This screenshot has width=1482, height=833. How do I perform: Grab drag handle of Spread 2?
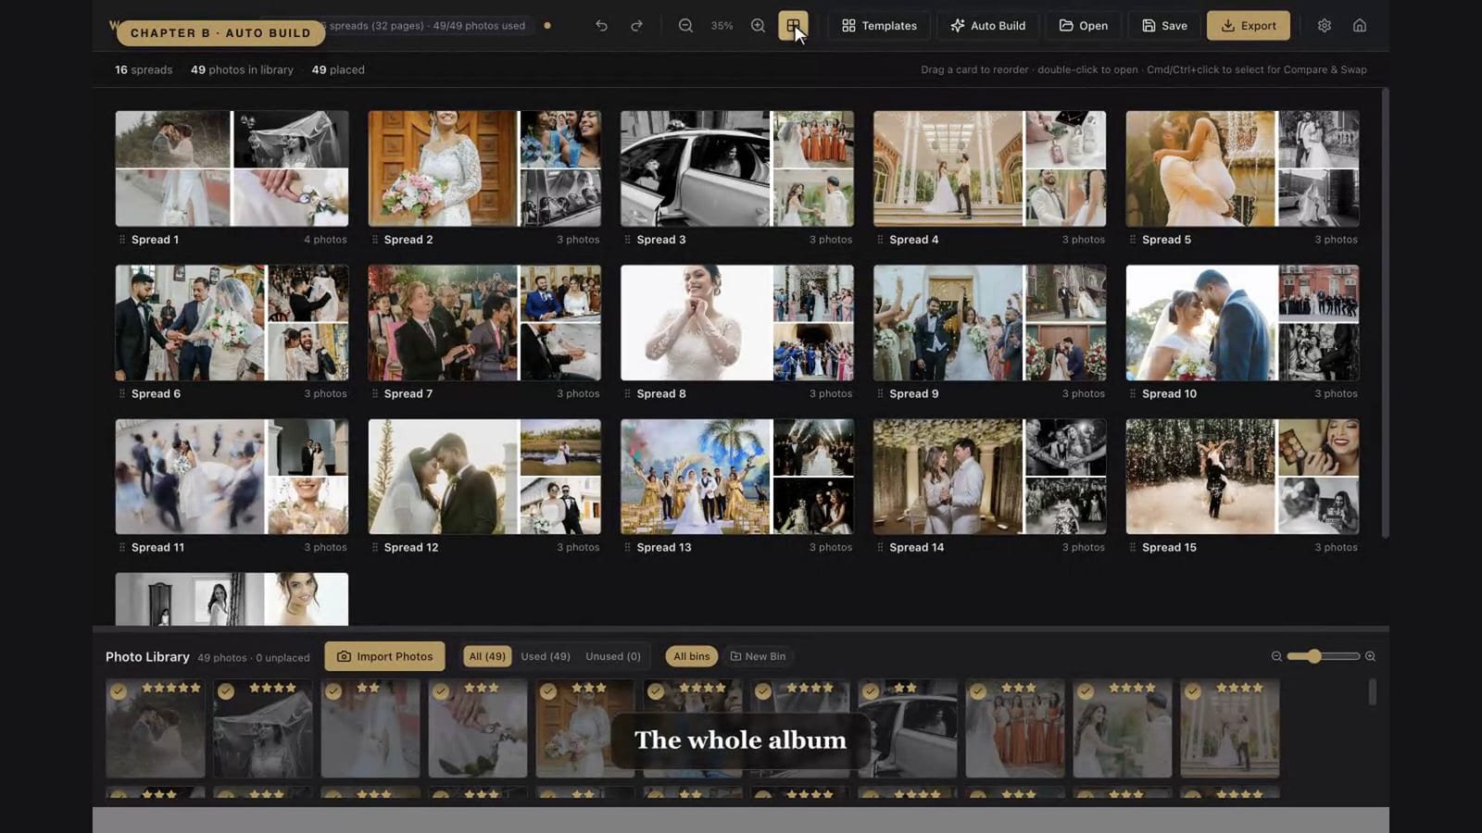(375, 240)
